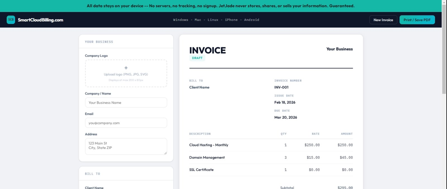
Task: Click invoice number INV-001
Action: [281, 87]
